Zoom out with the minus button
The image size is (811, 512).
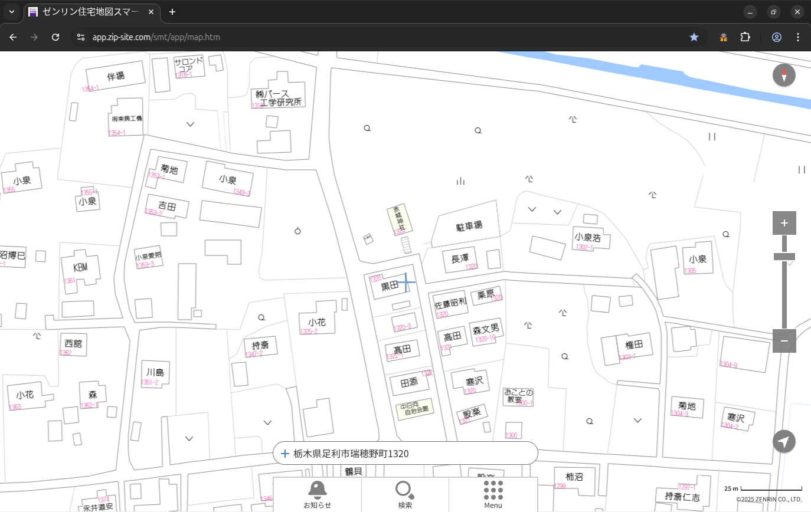[x=784, y=341]
